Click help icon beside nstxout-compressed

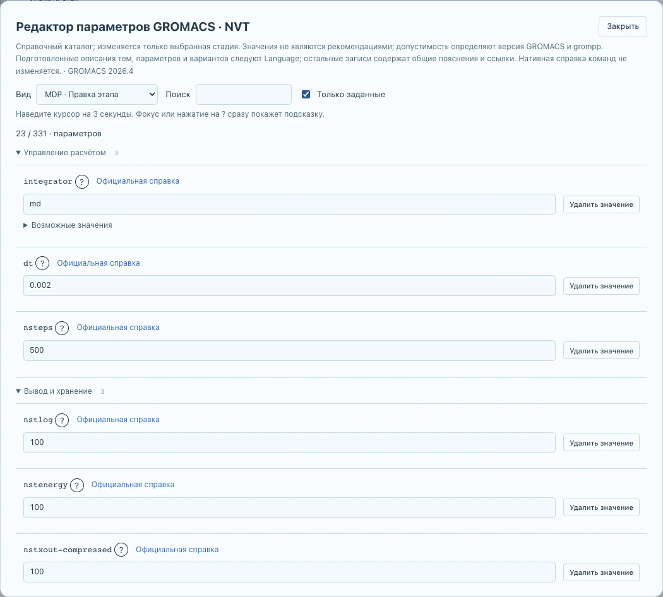pyautogui.click(x=121, y=550)
